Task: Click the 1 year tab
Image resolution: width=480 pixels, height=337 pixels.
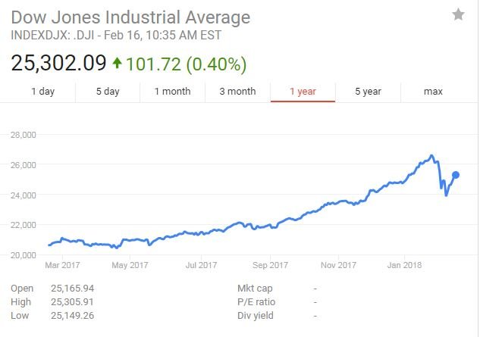Action: click(303, 91)
